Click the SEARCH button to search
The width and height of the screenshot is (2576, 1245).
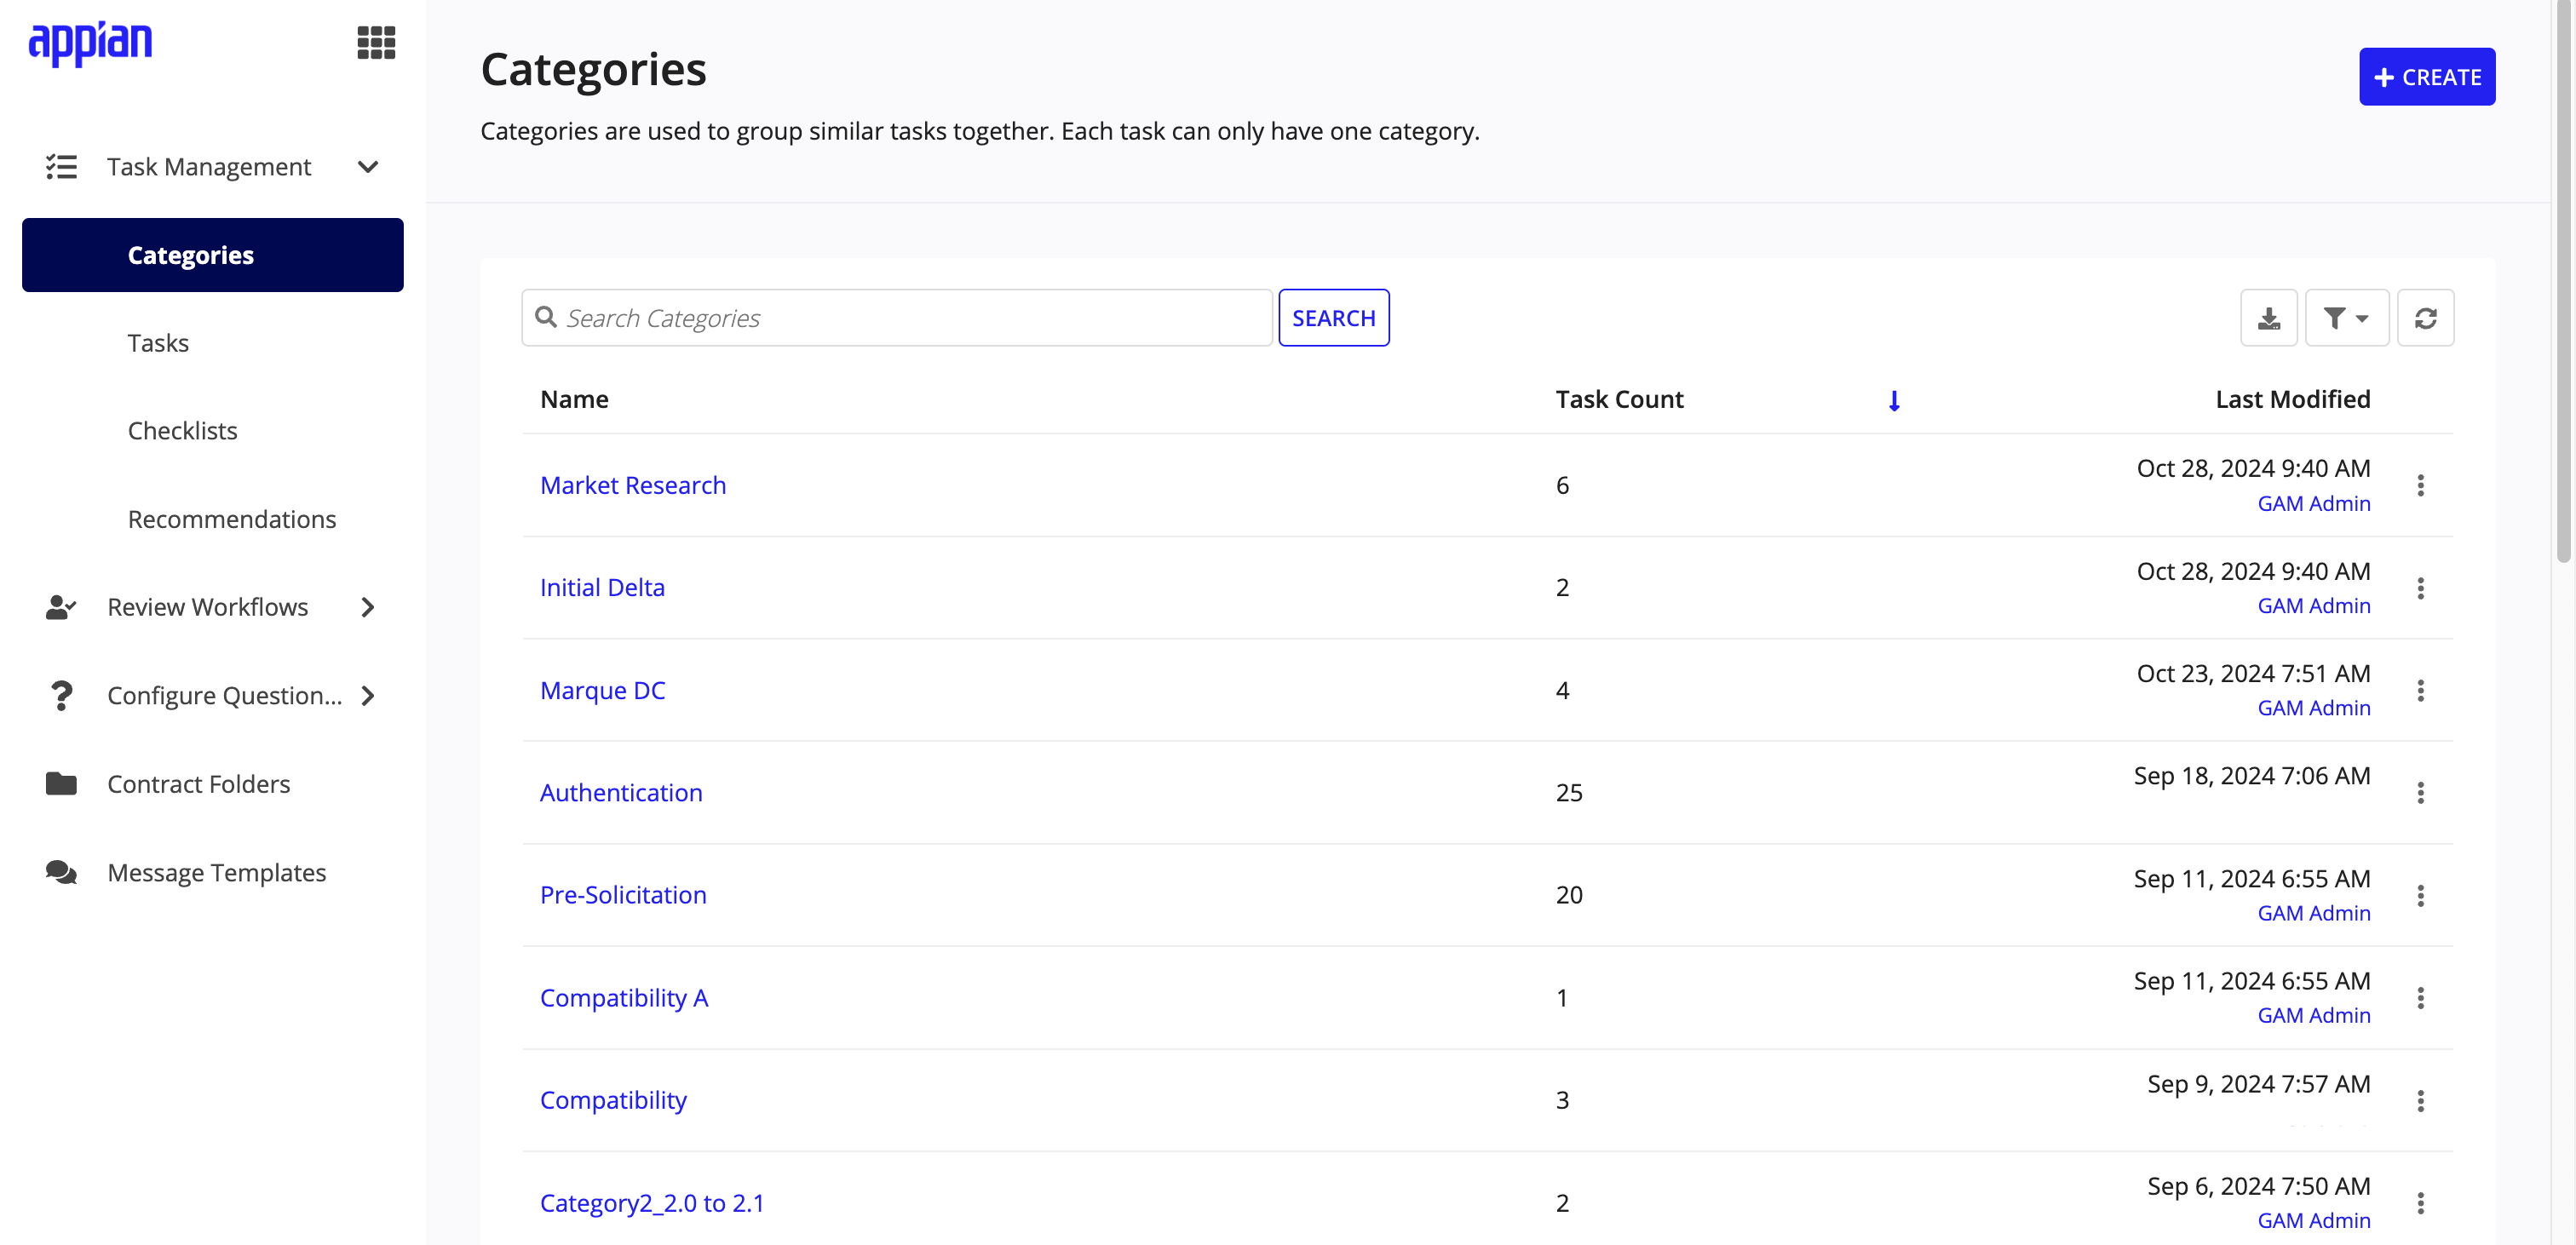pos(1334,317)
